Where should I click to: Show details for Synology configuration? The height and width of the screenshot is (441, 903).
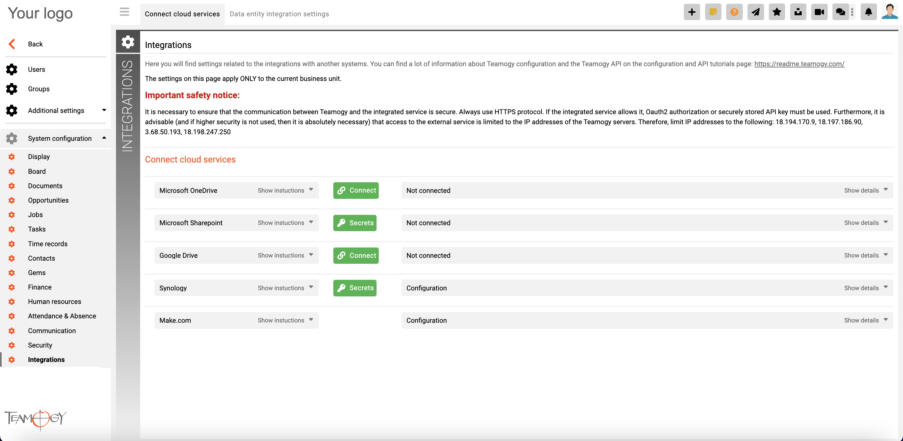(866, 288)
